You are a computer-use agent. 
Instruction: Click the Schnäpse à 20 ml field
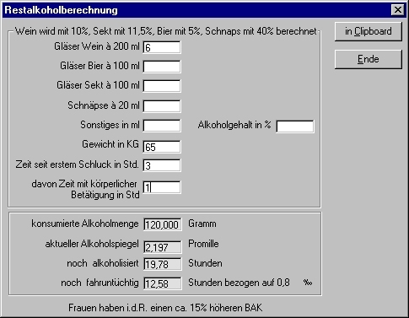[x=162, y=106]
